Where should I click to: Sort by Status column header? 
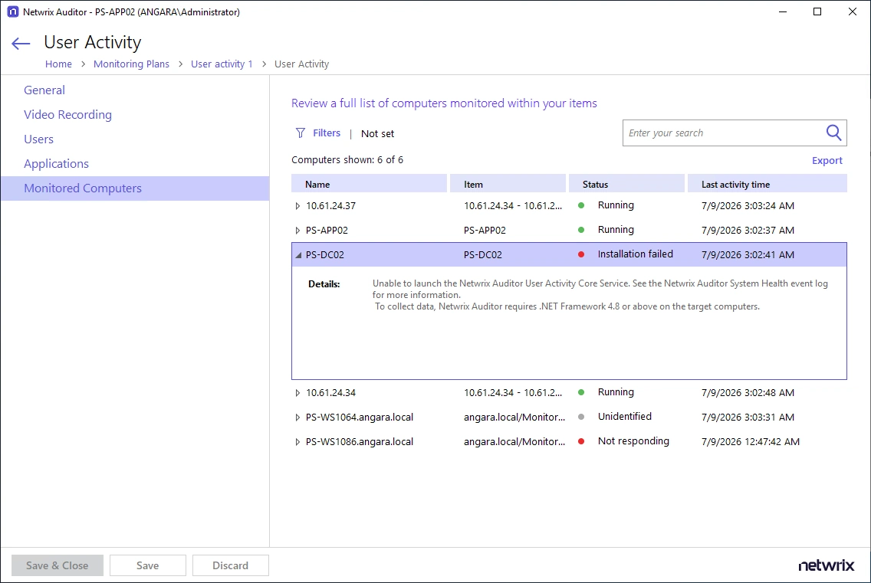click(626, 185)
